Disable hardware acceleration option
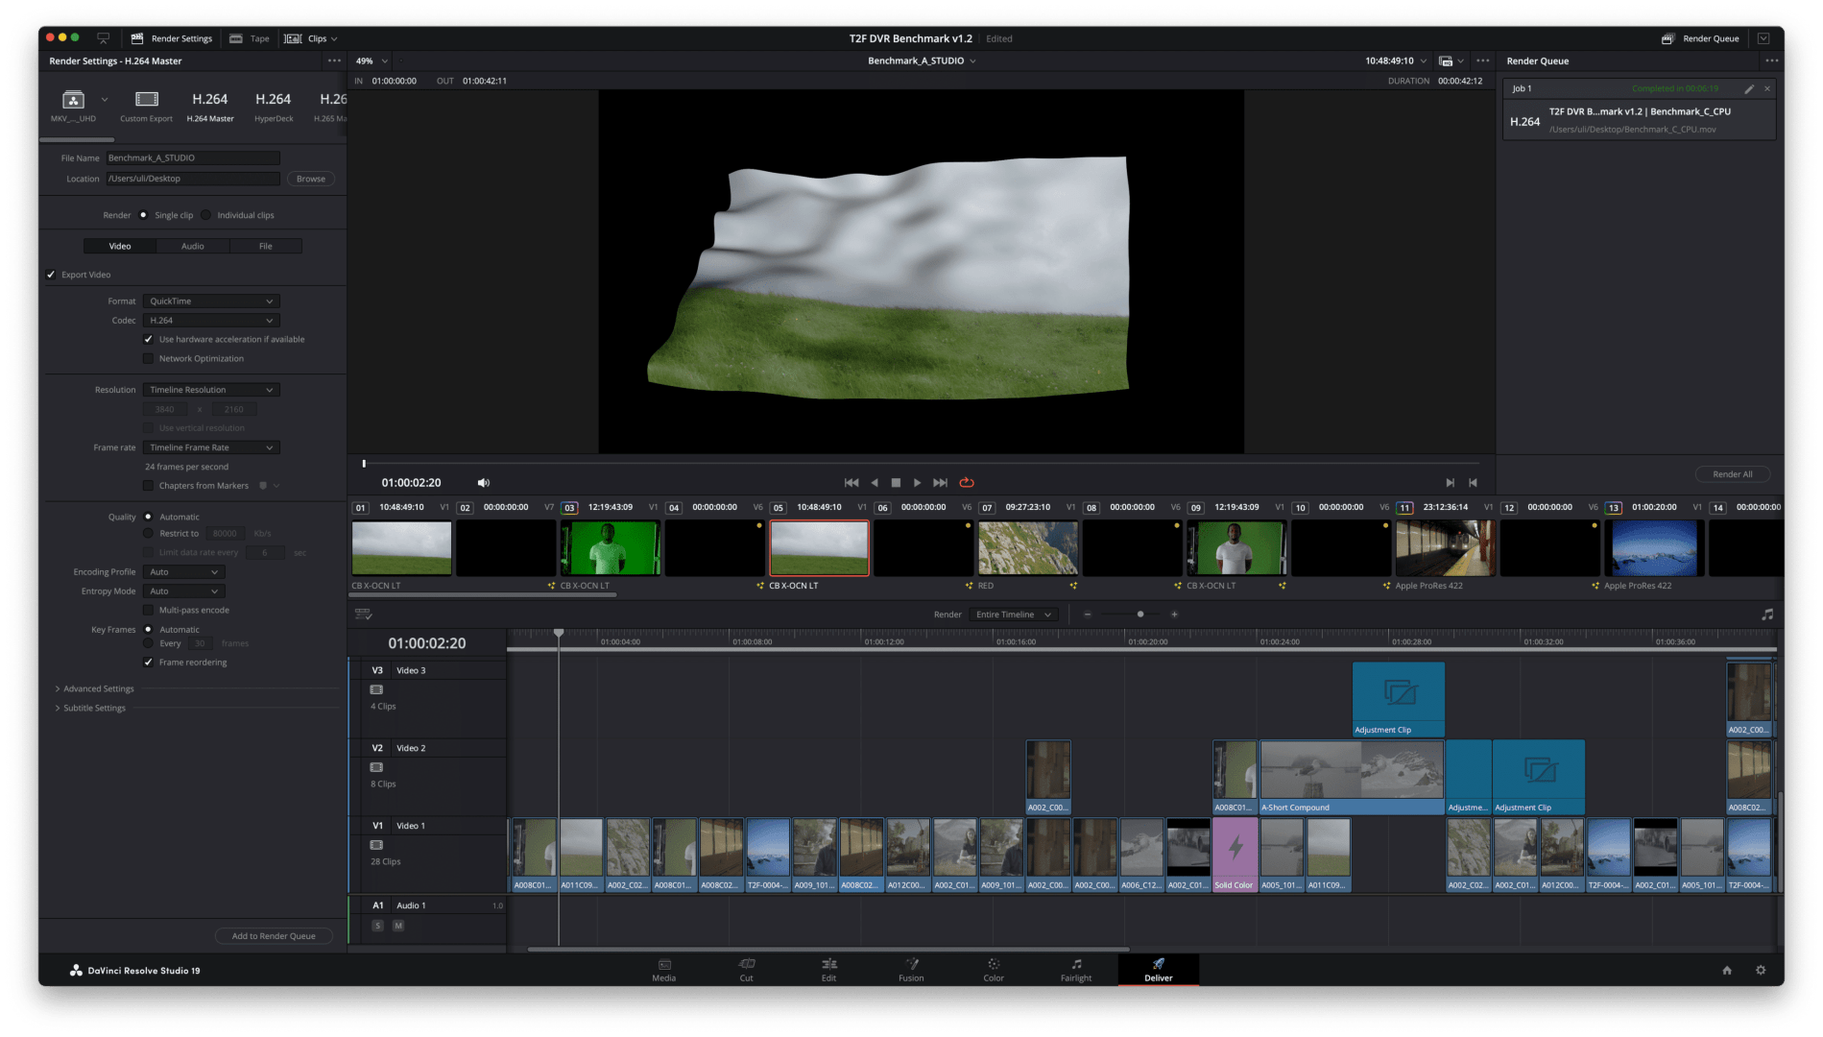 coord(149,339)
